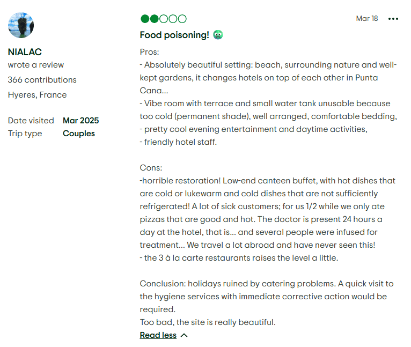Click the third empty rating bubble
411x347 pixels.
tap(164, 19)
